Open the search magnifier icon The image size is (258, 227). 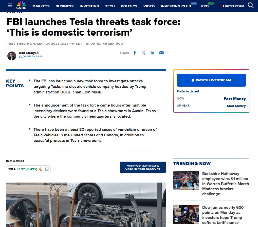[x=251, y=5]
